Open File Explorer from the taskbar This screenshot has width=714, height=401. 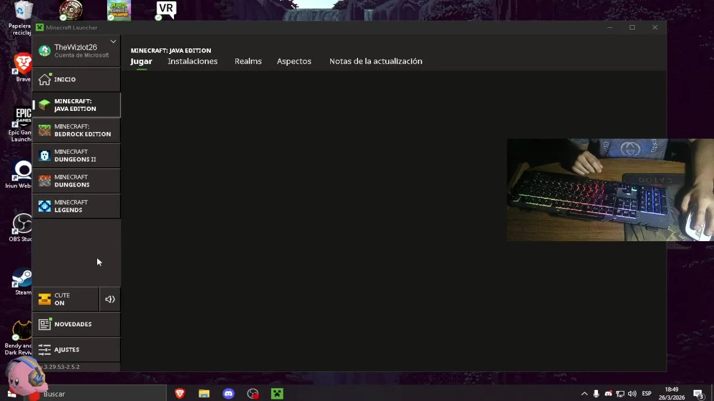coord(204,394)
